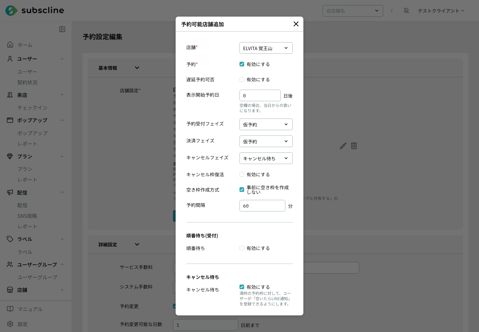Click the 予約間隔 minutes input field
Screen dimensions: 479x332
click(x=262, y=206)
